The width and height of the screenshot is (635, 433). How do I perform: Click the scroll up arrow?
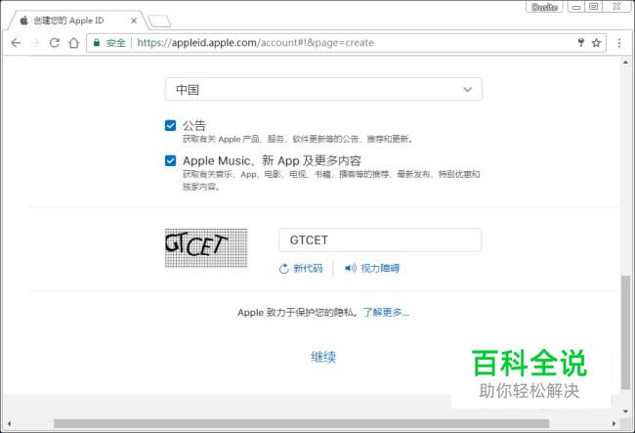625,62
